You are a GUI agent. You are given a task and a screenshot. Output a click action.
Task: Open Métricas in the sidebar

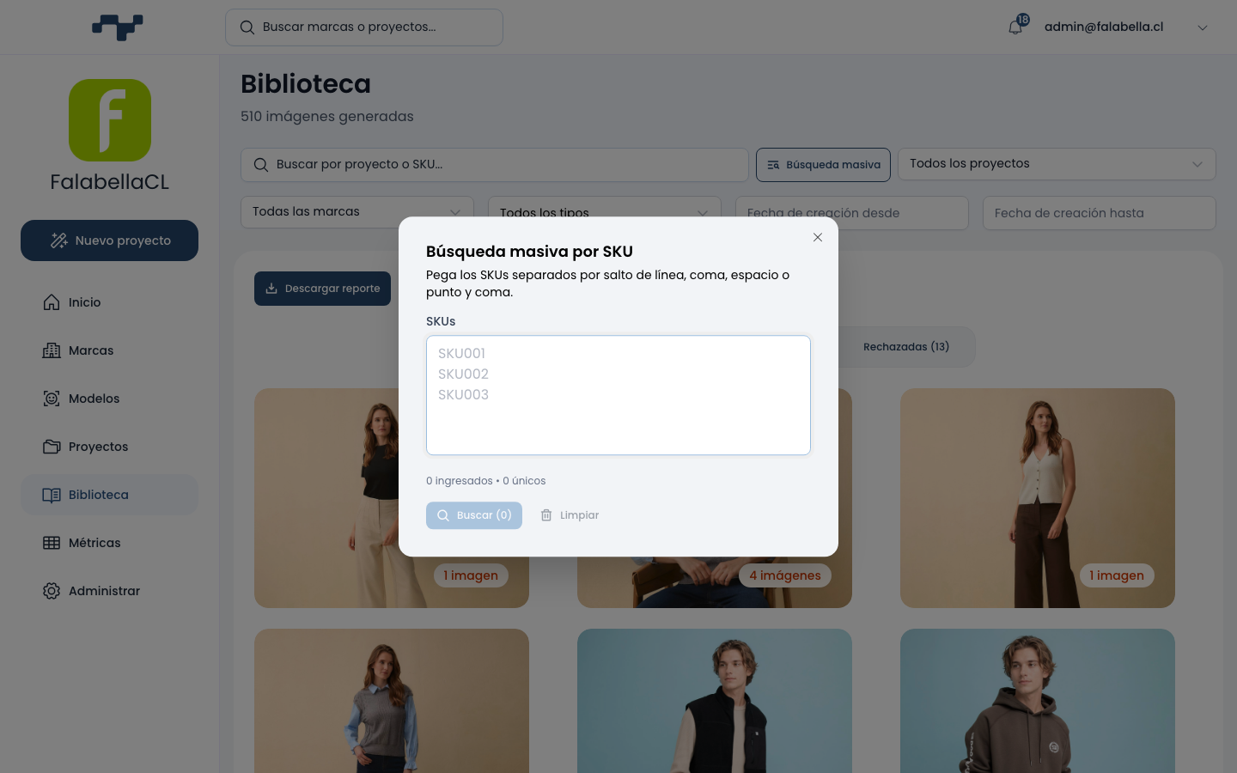110,543
